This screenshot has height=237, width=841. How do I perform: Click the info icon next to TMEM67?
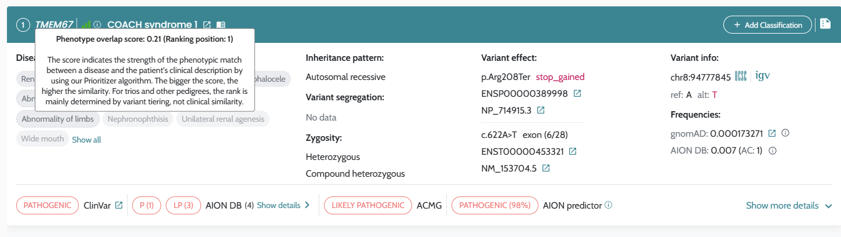coord(97,25)
